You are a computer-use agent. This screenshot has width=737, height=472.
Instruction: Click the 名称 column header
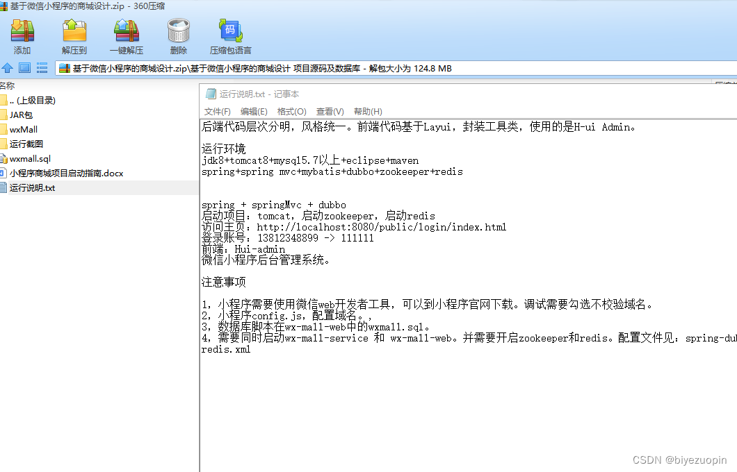point(8,85)
